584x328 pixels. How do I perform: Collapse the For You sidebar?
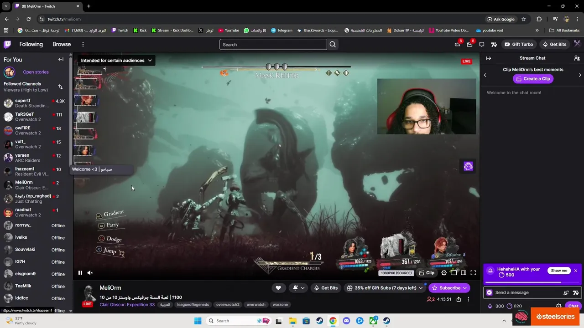[61, 59]
